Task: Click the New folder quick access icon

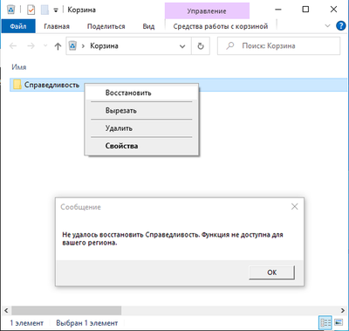Action: click(x=44, y=10)
